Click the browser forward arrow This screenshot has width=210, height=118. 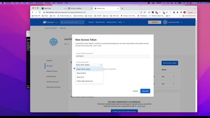36,12
